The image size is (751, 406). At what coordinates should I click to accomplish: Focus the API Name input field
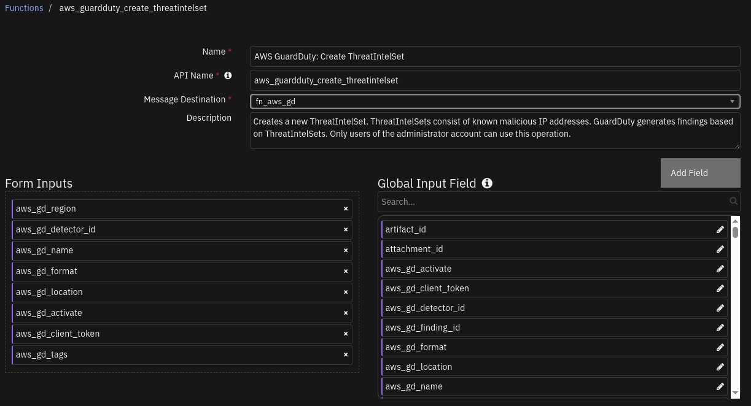(x=495, y=80)
